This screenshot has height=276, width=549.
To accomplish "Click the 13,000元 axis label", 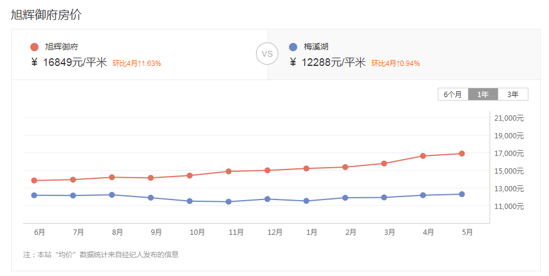I will coord(509,188).
